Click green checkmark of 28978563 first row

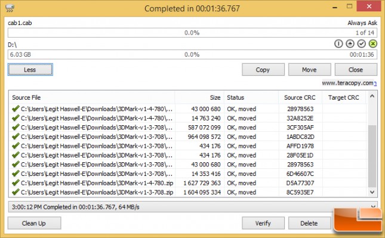(x=16, y=109)
